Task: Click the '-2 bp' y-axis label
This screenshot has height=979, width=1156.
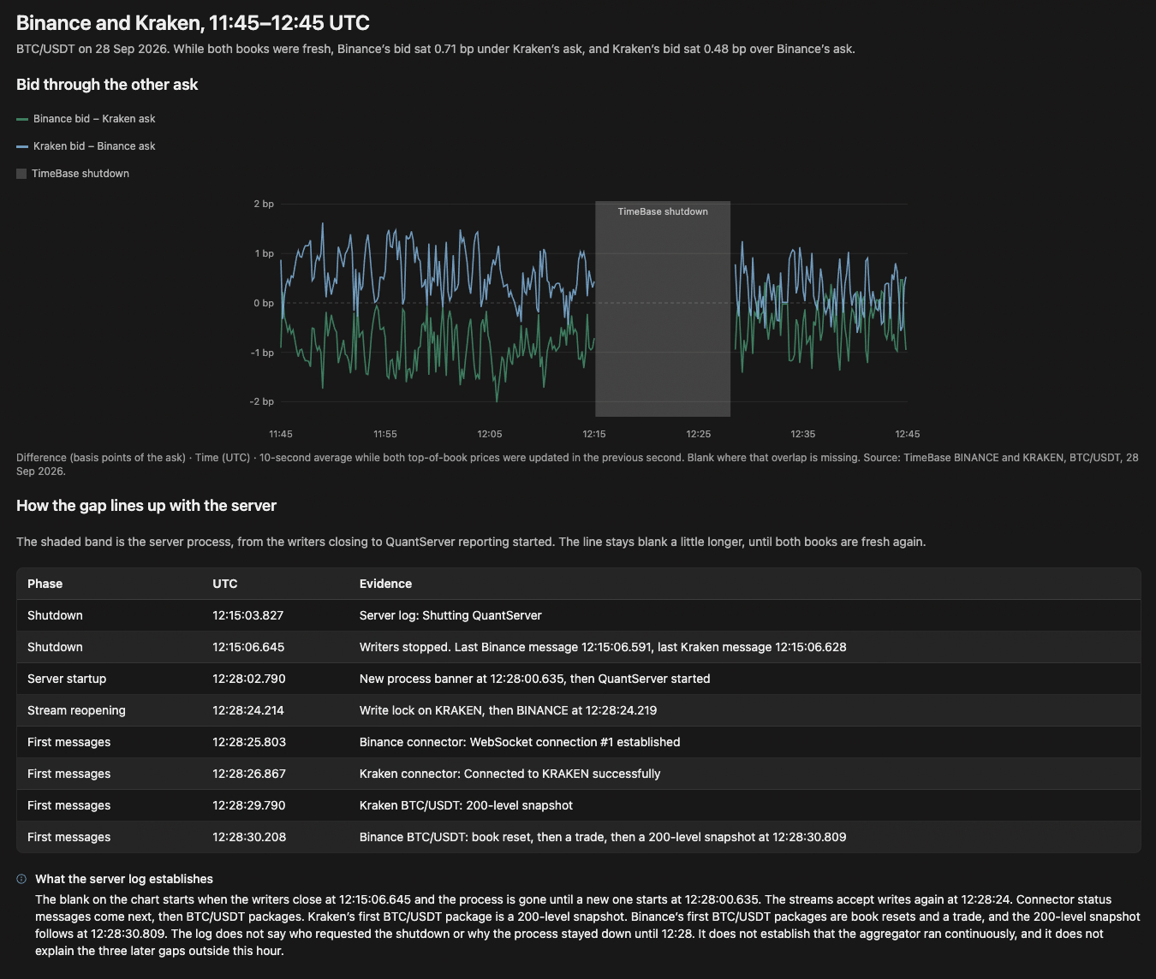Action: [x=262, y=401]
